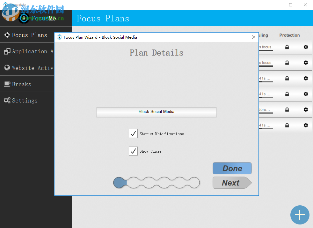Unlock the protection on the second focus plan

tap(288, 63)
